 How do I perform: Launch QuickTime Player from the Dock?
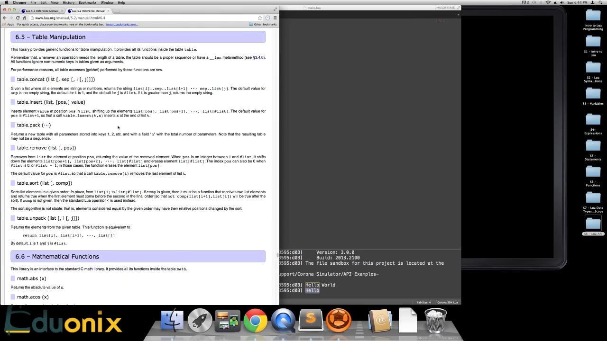tap(283, 321)
